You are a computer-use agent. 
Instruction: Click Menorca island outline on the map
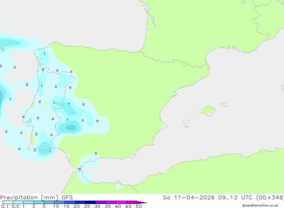224,105
